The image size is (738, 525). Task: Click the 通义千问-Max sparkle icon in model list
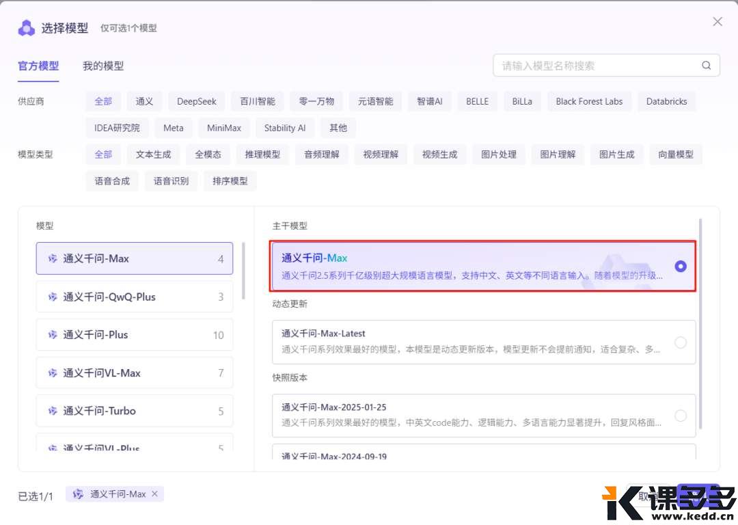[53, 258]
